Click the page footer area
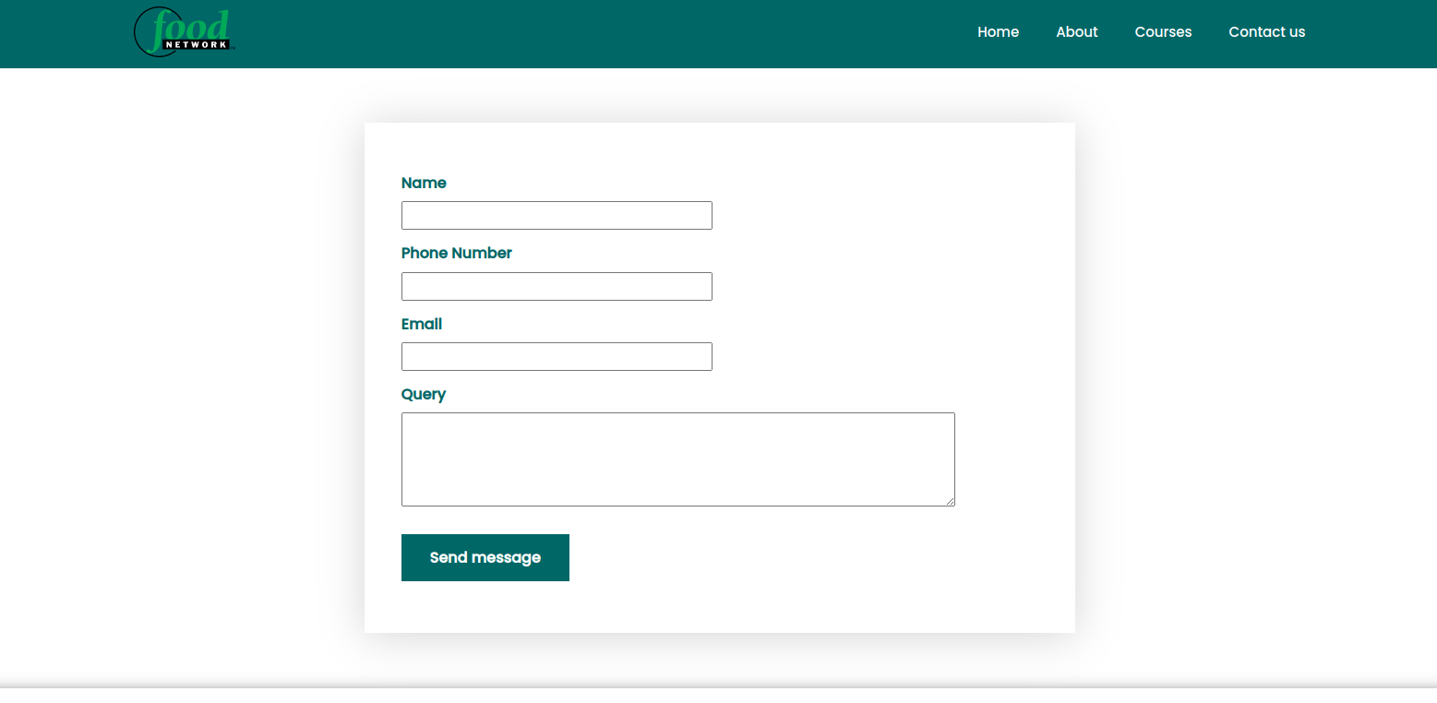1437x703 pixels. click(718, 697)
